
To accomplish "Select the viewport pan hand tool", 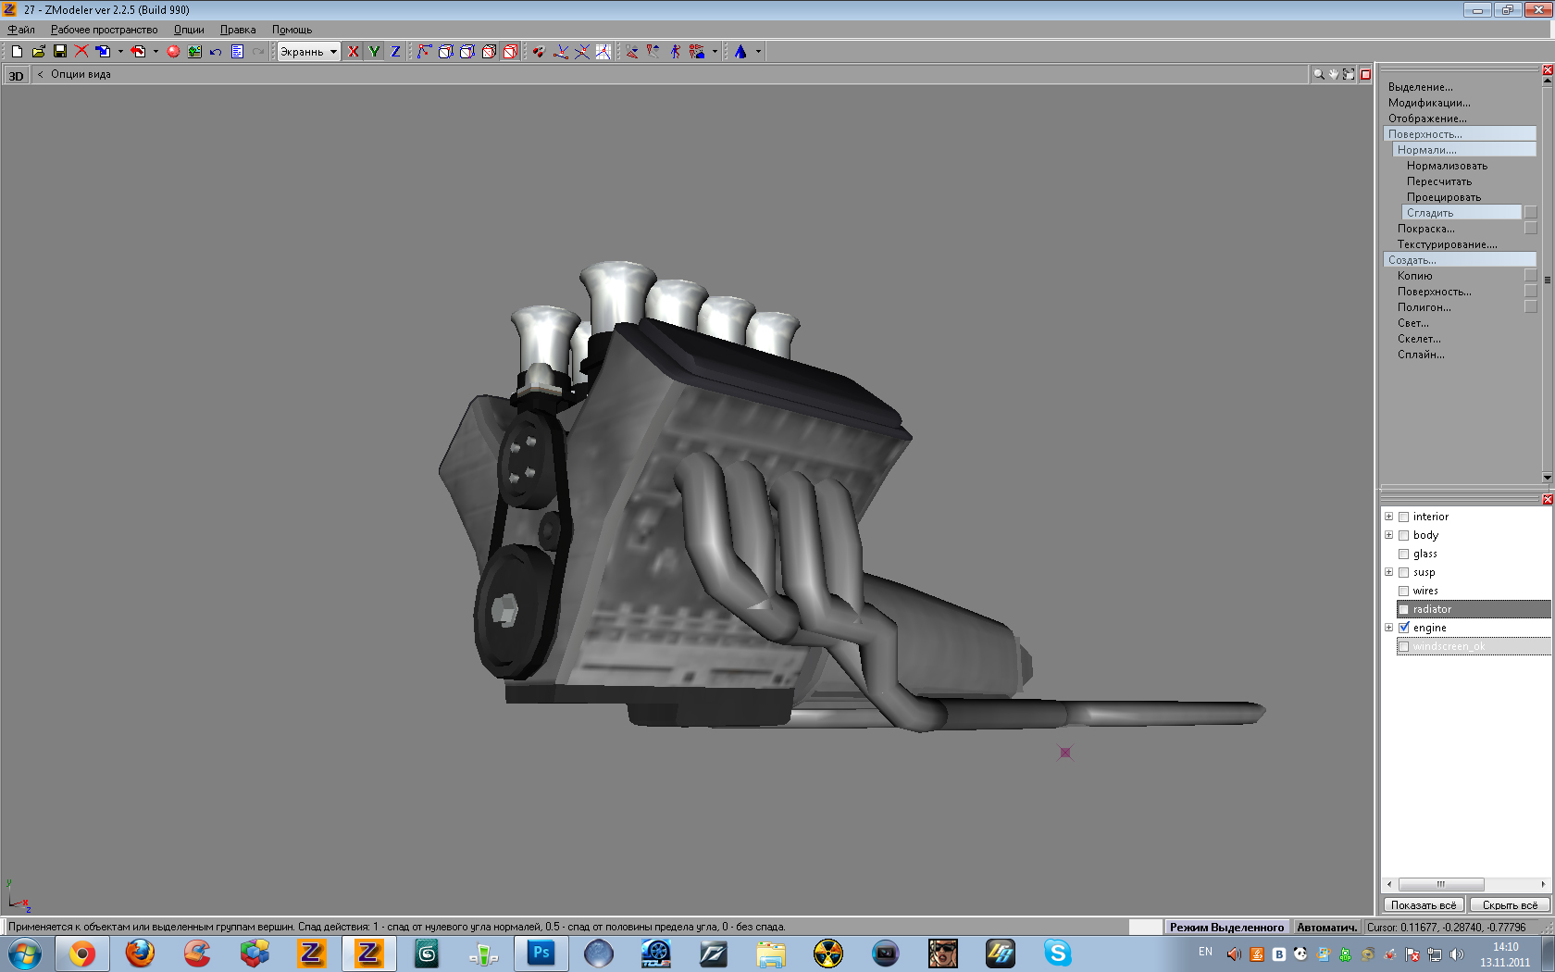I will click(1334, 74).
